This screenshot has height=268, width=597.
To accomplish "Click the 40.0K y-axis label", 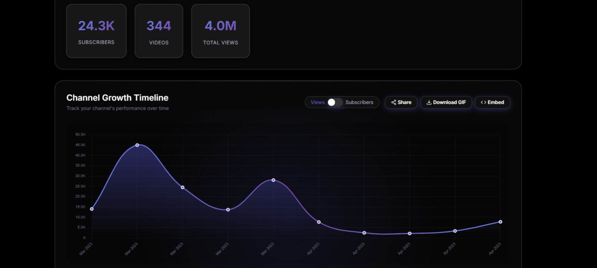I will [80, 155].
